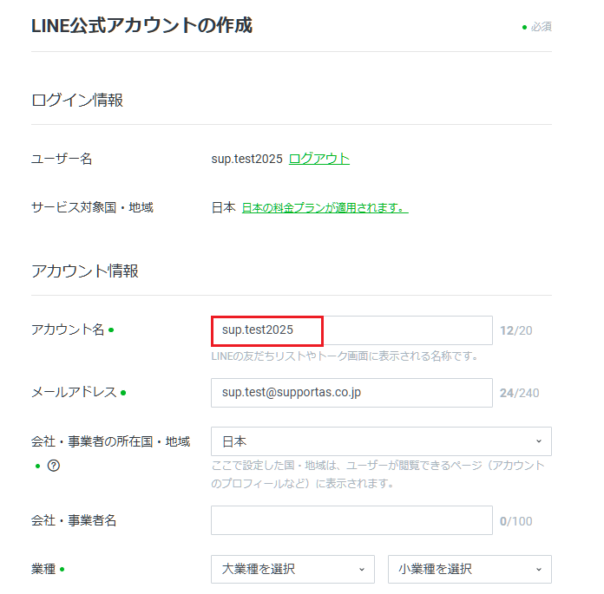Click the 会社・事業者名 field label
The width and height of the screenshot is (604, 594).
pos(74,520)
